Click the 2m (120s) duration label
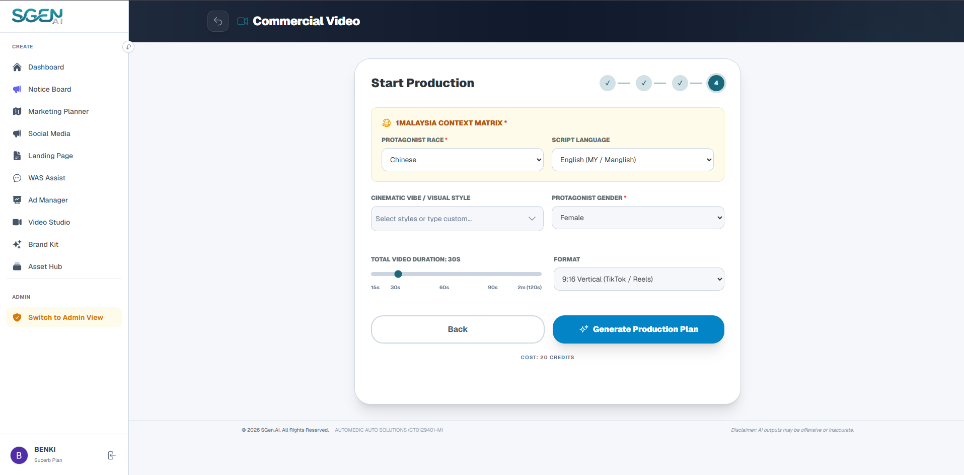Viewport: 964px width, 475px height. 530,288
